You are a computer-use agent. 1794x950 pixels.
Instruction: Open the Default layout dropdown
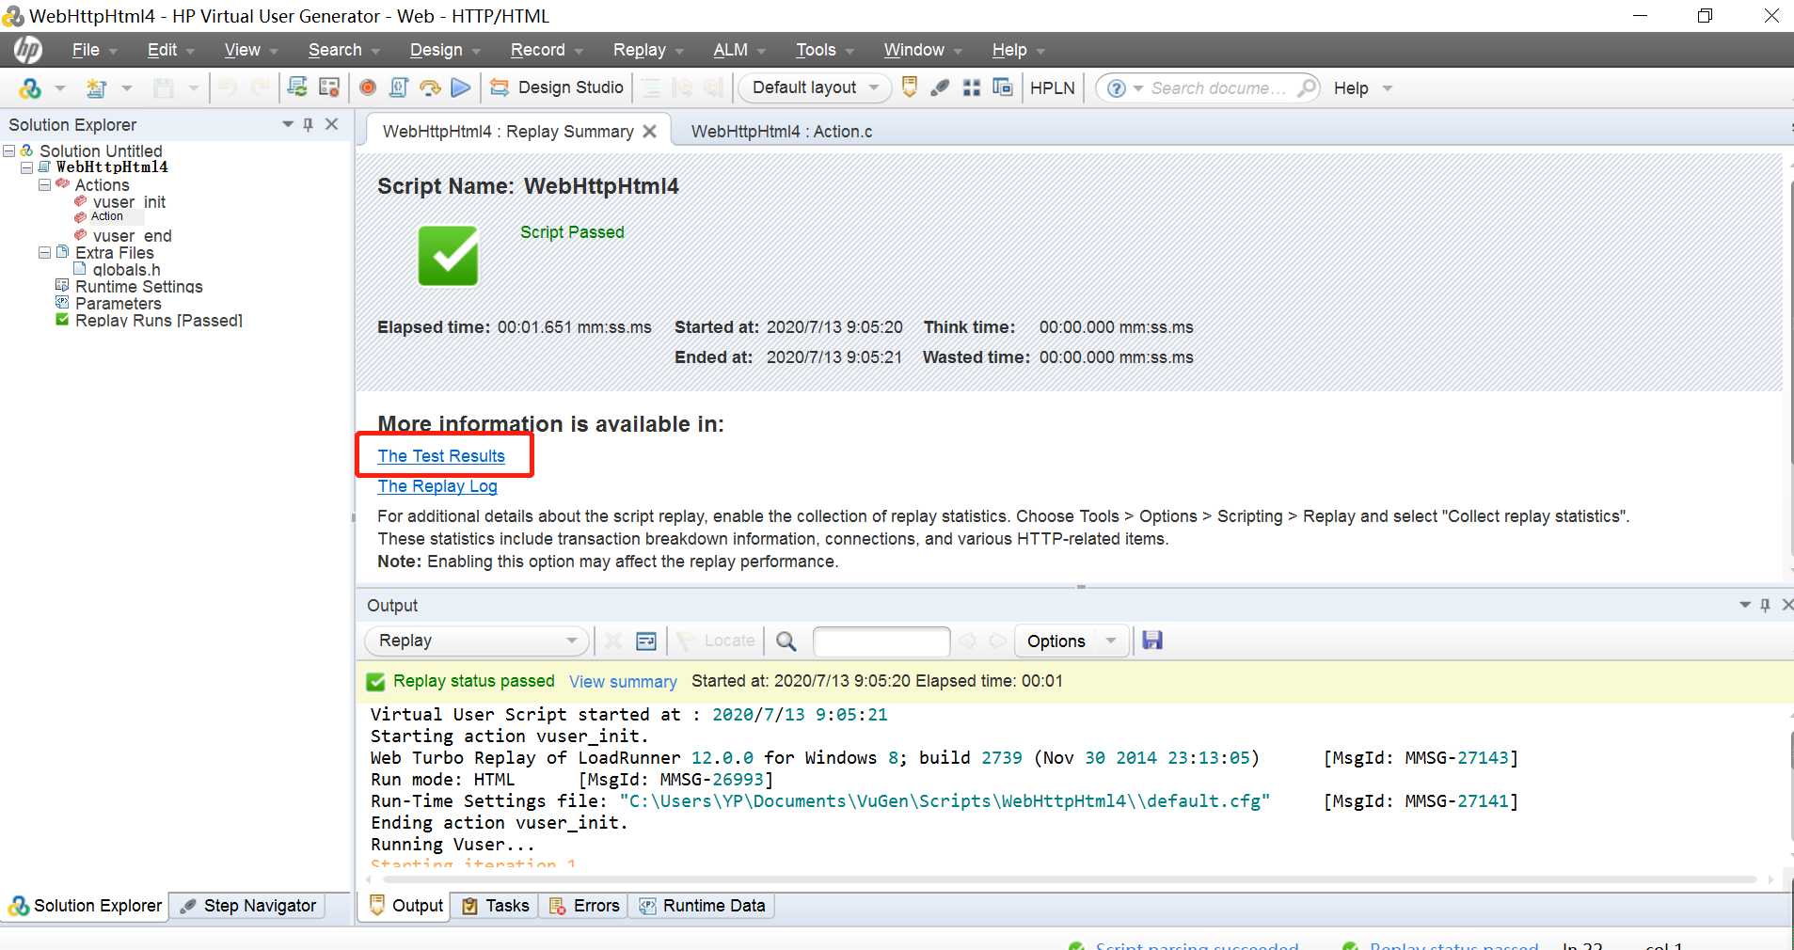pos(815,87)
